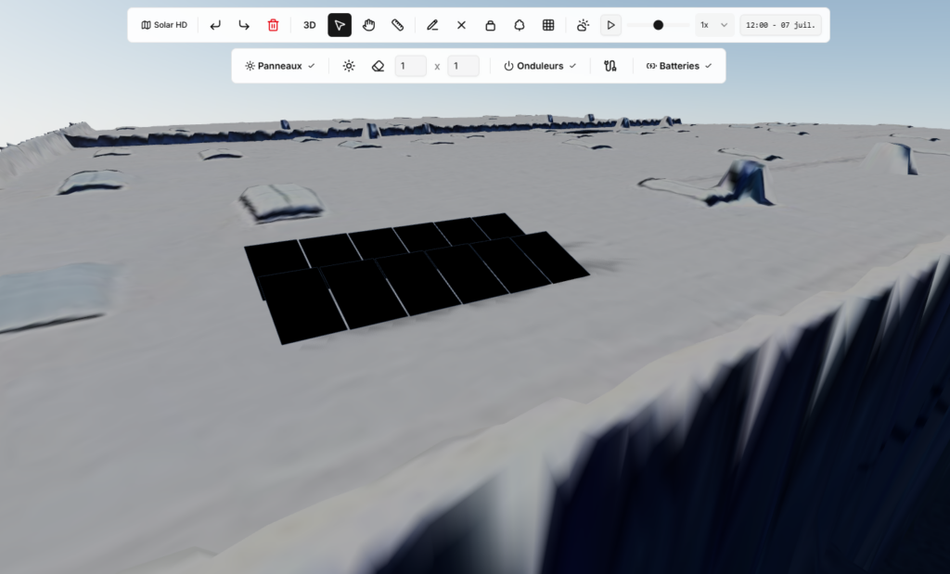Start the sun simulation play button

click(610, 25)
